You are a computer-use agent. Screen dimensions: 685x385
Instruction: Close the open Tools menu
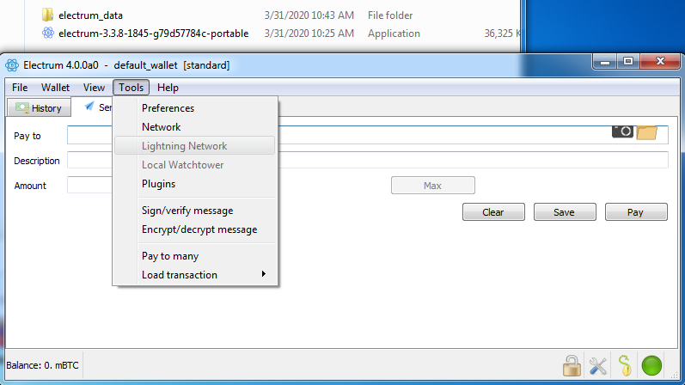click(x=131, y=88)
